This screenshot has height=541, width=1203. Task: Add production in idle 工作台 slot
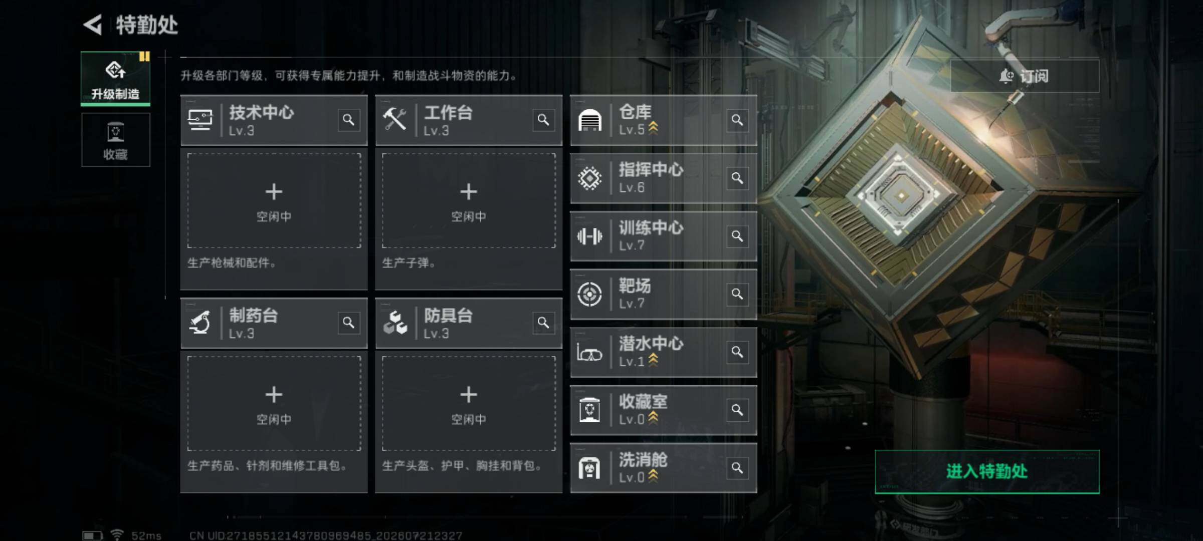(x=469, y=200)
